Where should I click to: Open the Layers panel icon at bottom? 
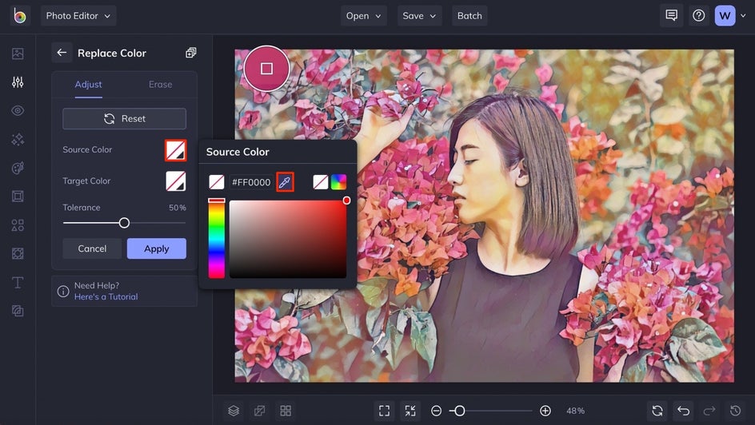click(x=234, y=411)
